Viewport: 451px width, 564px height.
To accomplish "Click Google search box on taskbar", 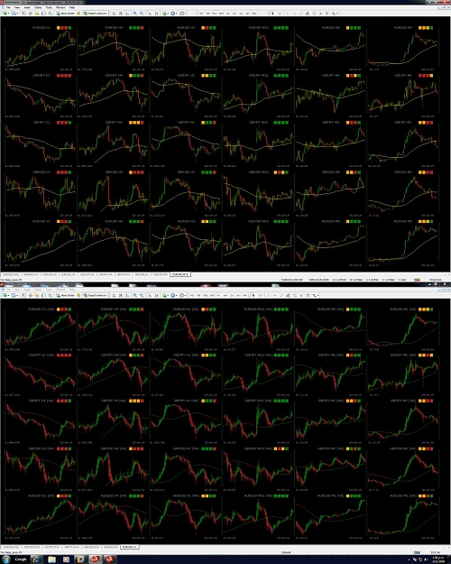I will pos(21,559).
